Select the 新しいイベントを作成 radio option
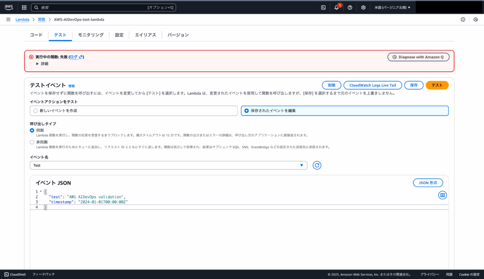The width and height of the screenshot is (484, 279). click(35, 110)
